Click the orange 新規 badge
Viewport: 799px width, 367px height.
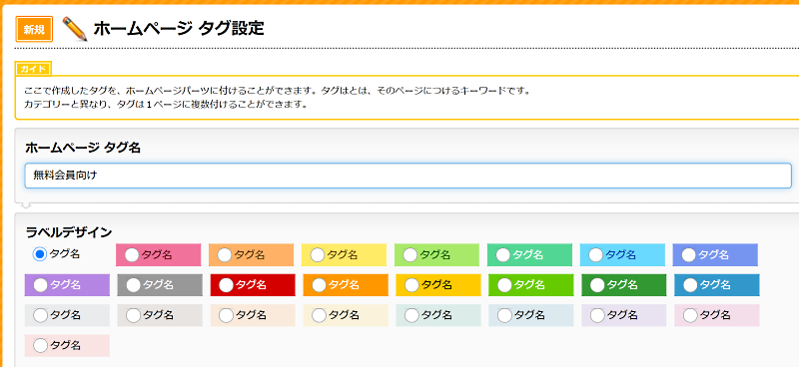click(x=34, y=29)
